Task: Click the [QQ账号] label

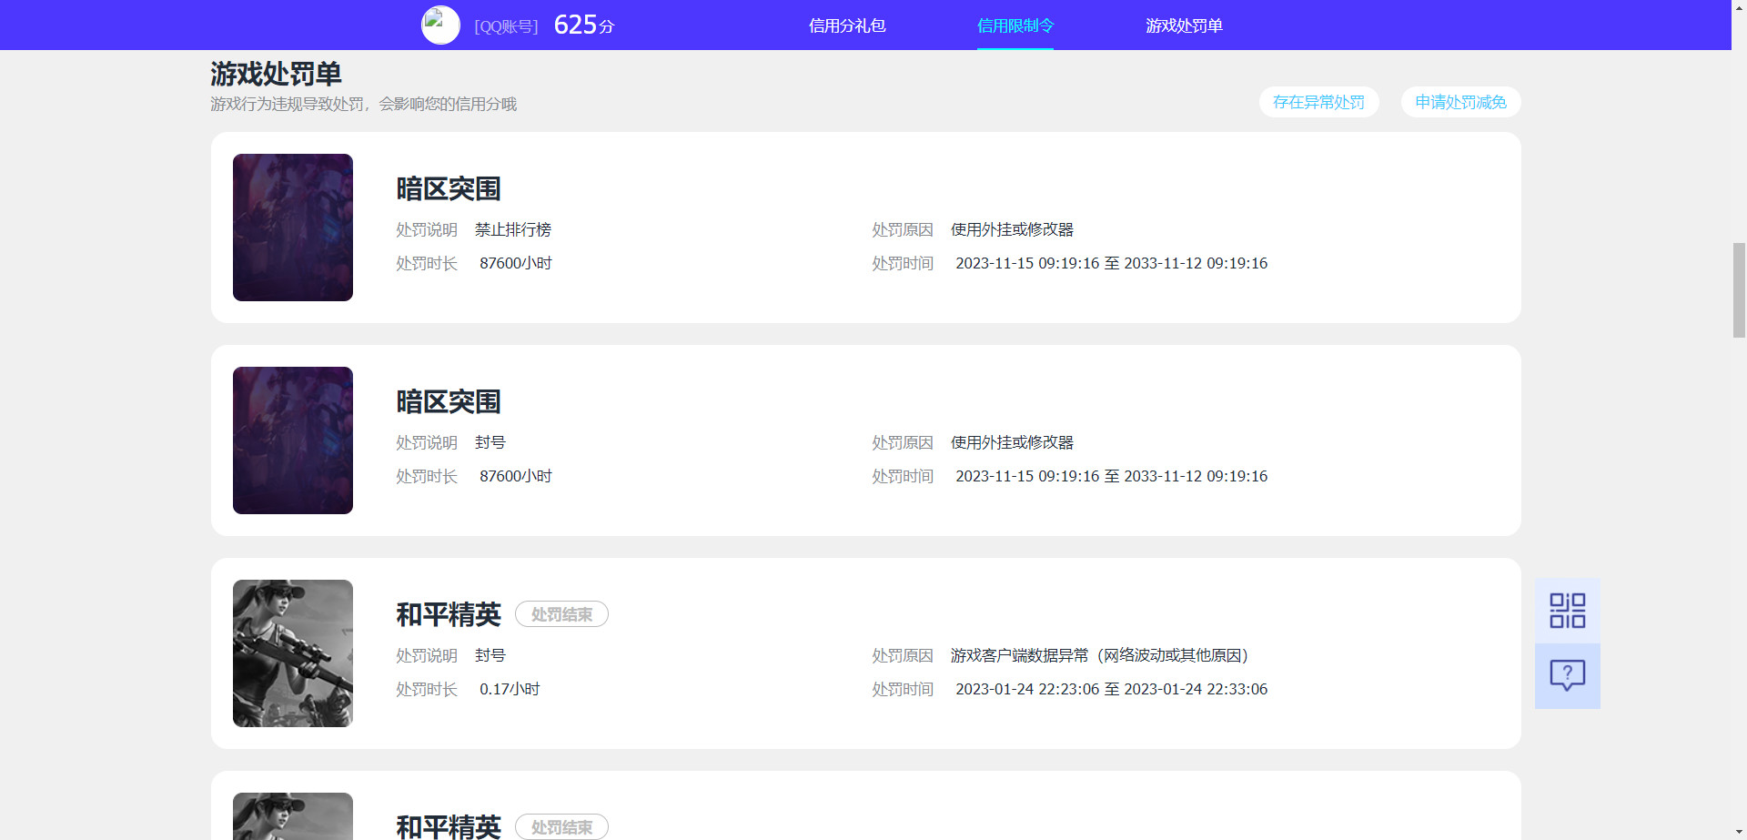Action: [x=506, y=26]
